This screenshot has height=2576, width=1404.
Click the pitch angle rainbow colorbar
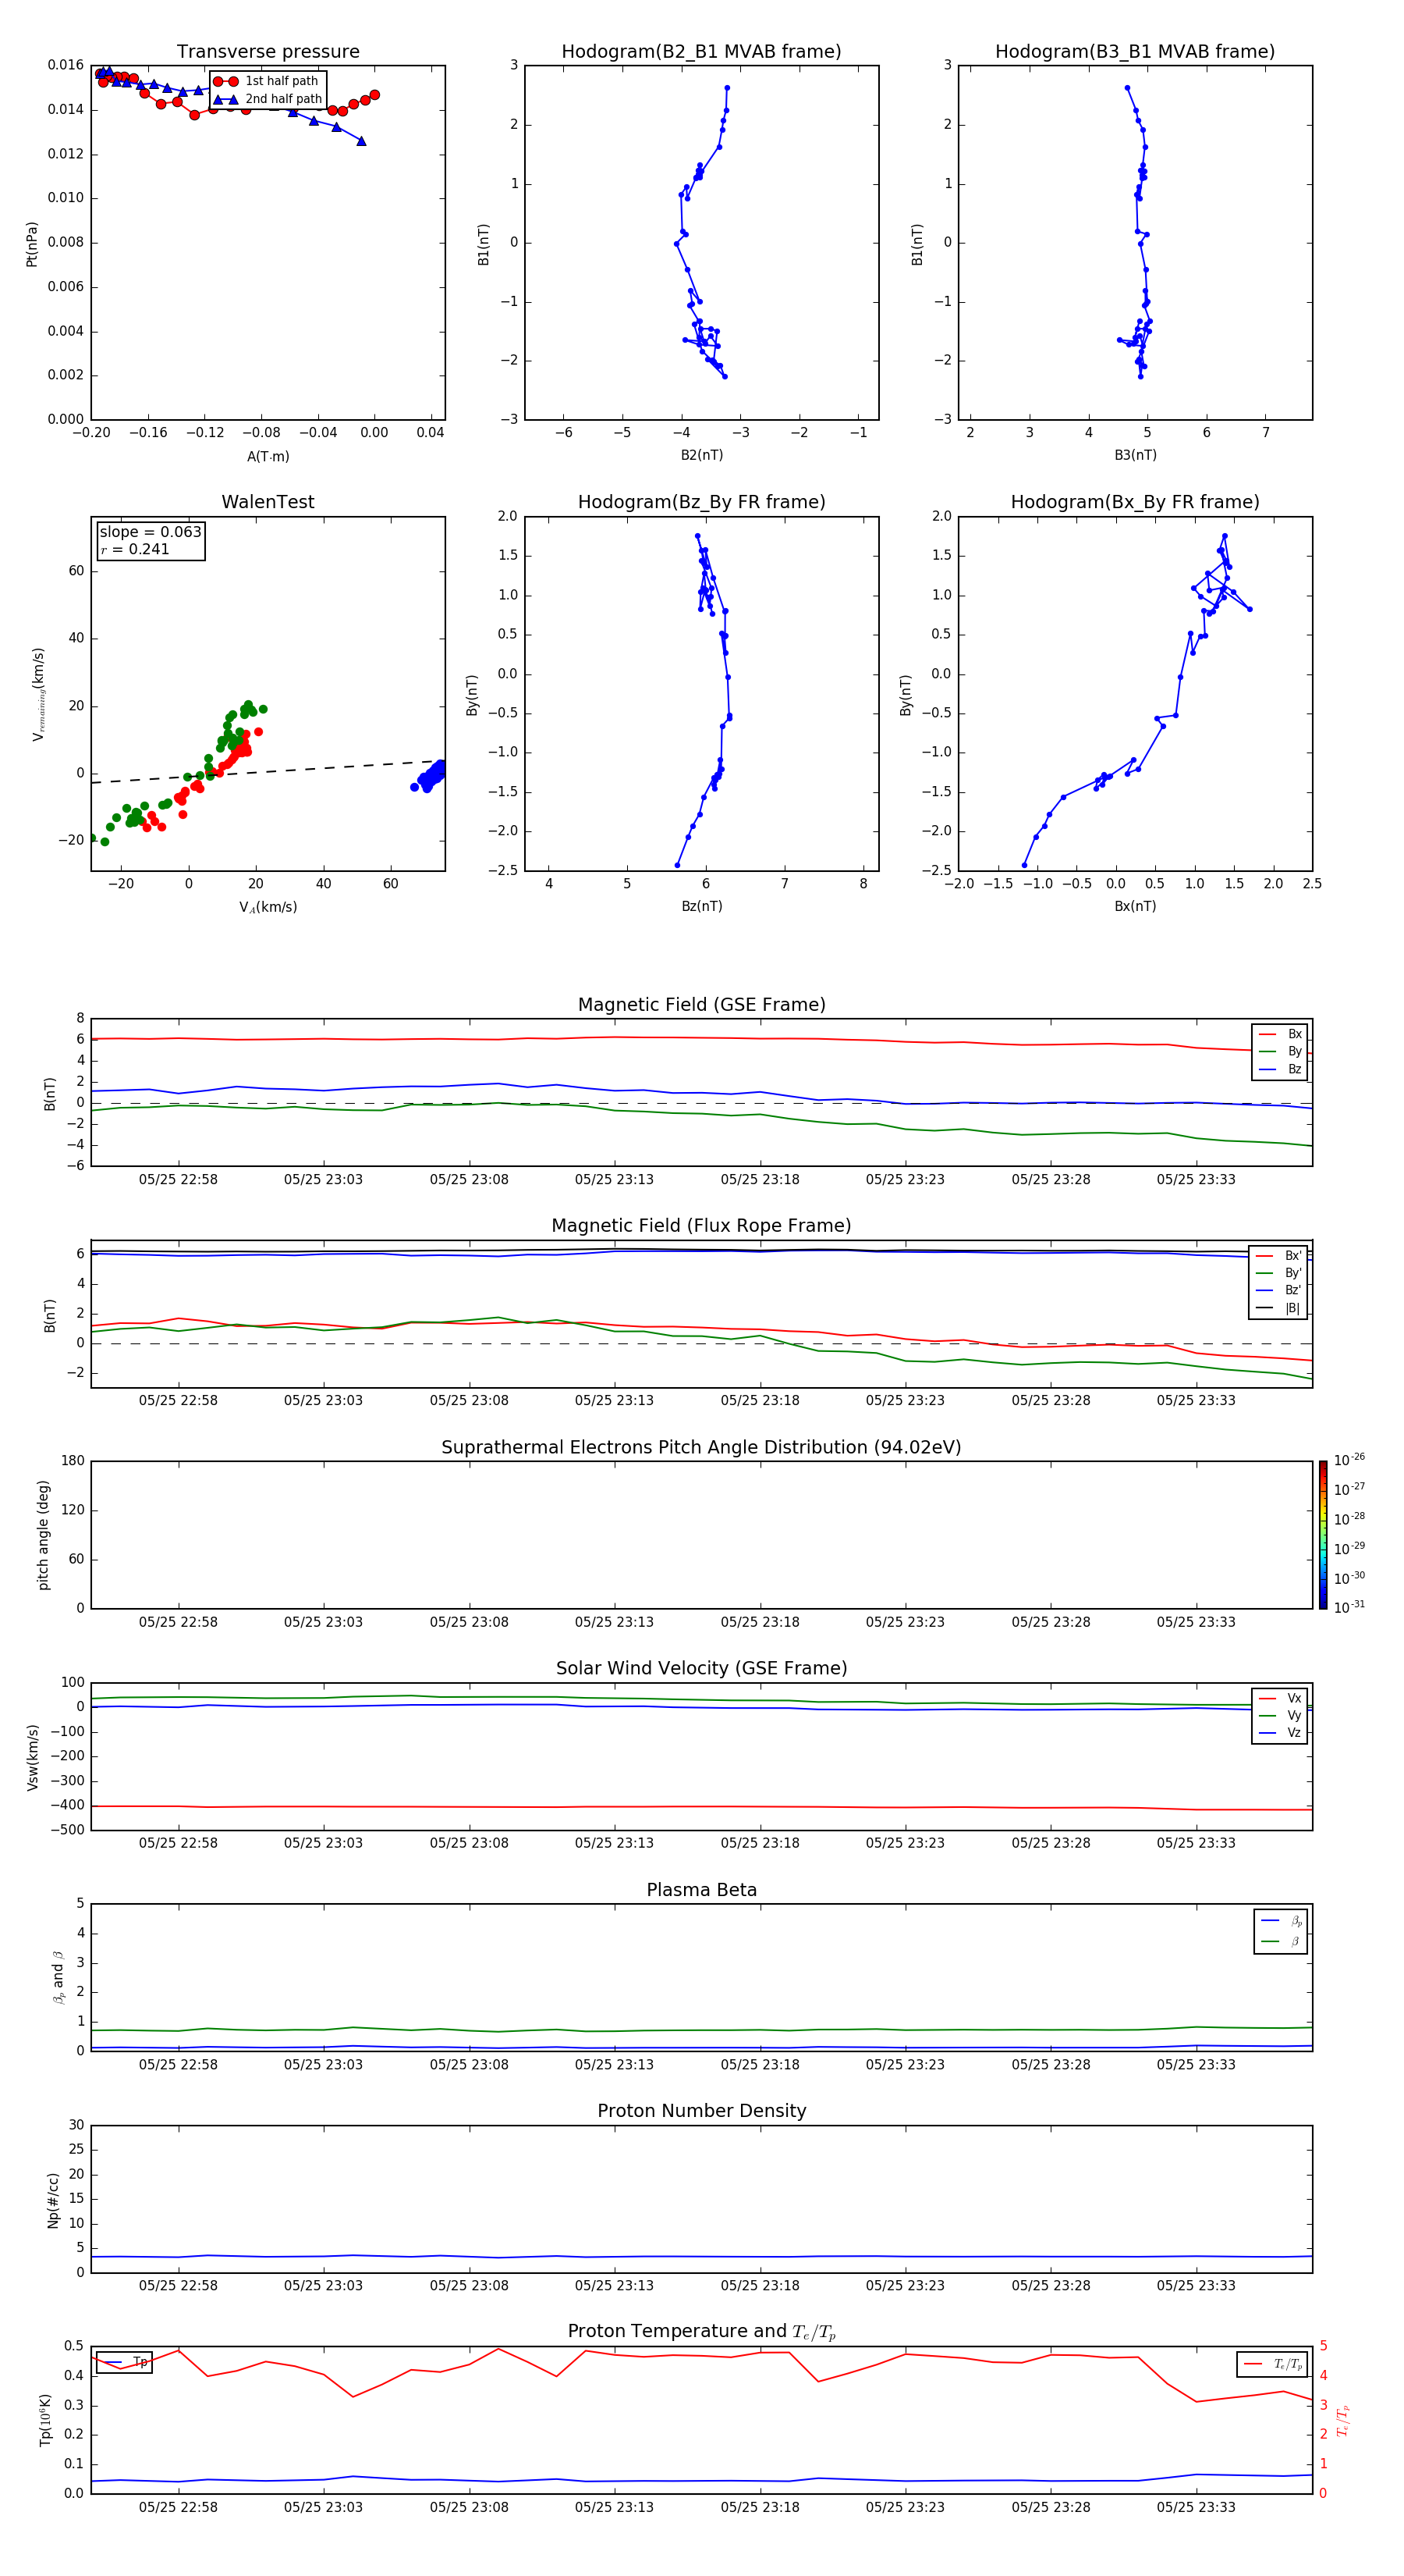pos(1322,1535)
